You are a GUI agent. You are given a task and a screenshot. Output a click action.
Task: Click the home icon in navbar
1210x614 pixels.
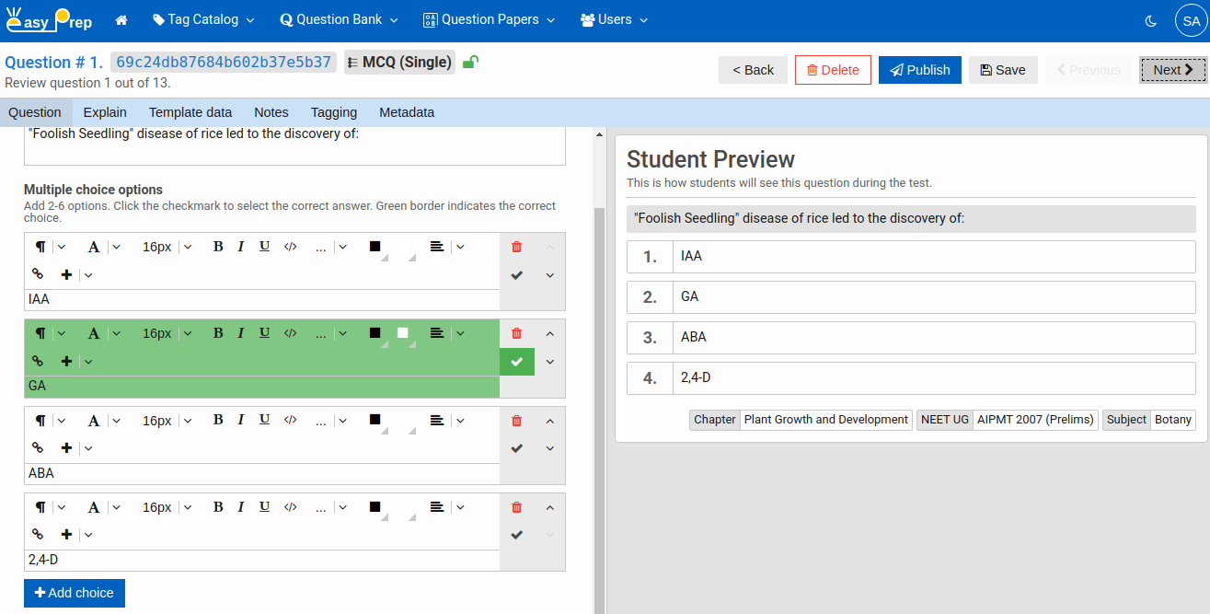121,20
